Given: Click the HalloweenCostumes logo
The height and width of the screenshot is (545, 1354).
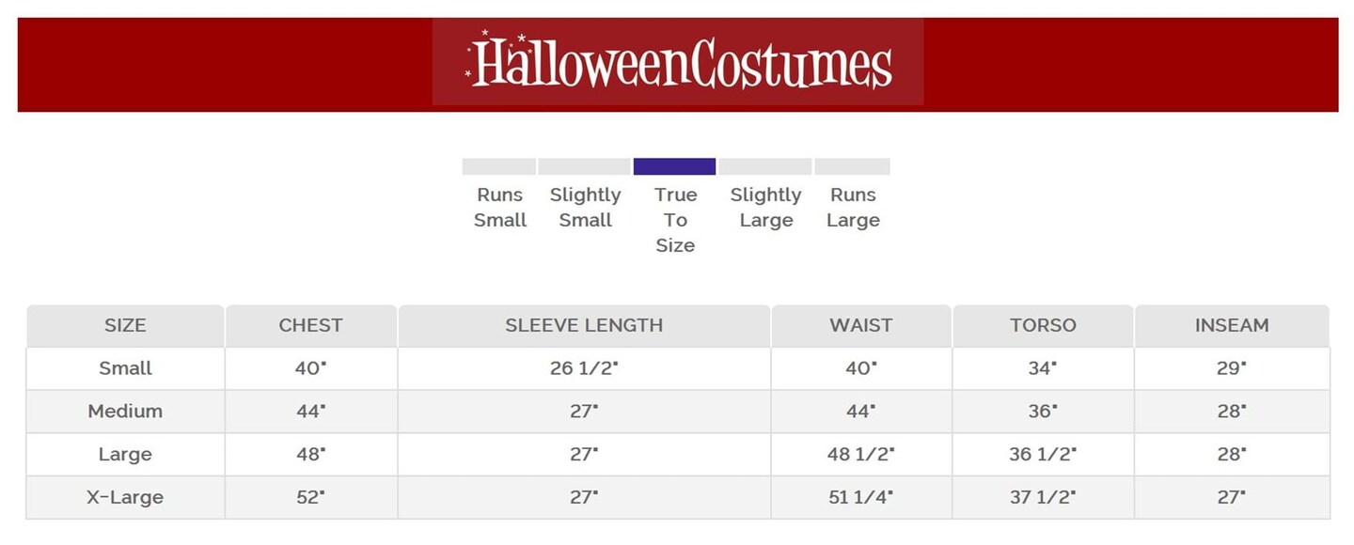Looking at the screenshot, I should tap(678, 62).
